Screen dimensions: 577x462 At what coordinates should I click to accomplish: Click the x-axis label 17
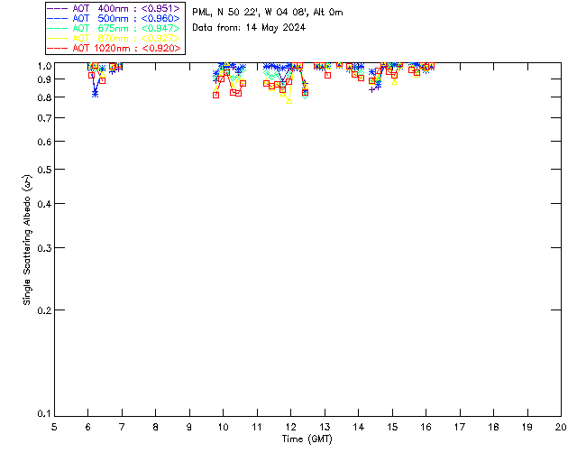460,427
